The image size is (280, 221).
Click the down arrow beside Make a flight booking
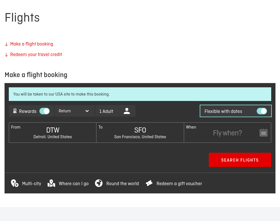pos(7,44)
